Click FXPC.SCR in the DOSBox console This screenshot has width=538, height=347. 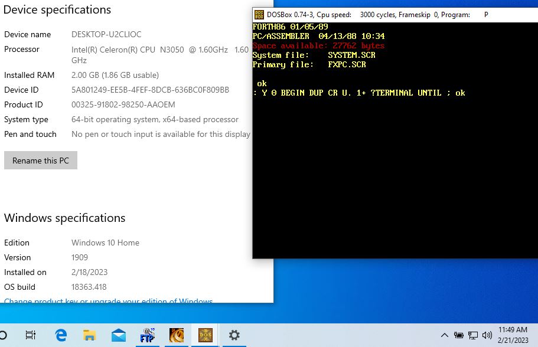347,65
